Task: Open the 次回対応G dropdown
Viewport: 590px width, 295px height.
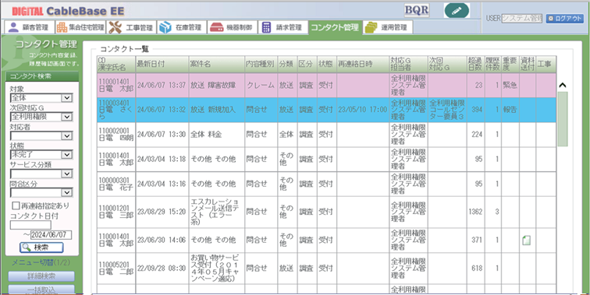Action: pyautogui.click(x=41, y=117)
